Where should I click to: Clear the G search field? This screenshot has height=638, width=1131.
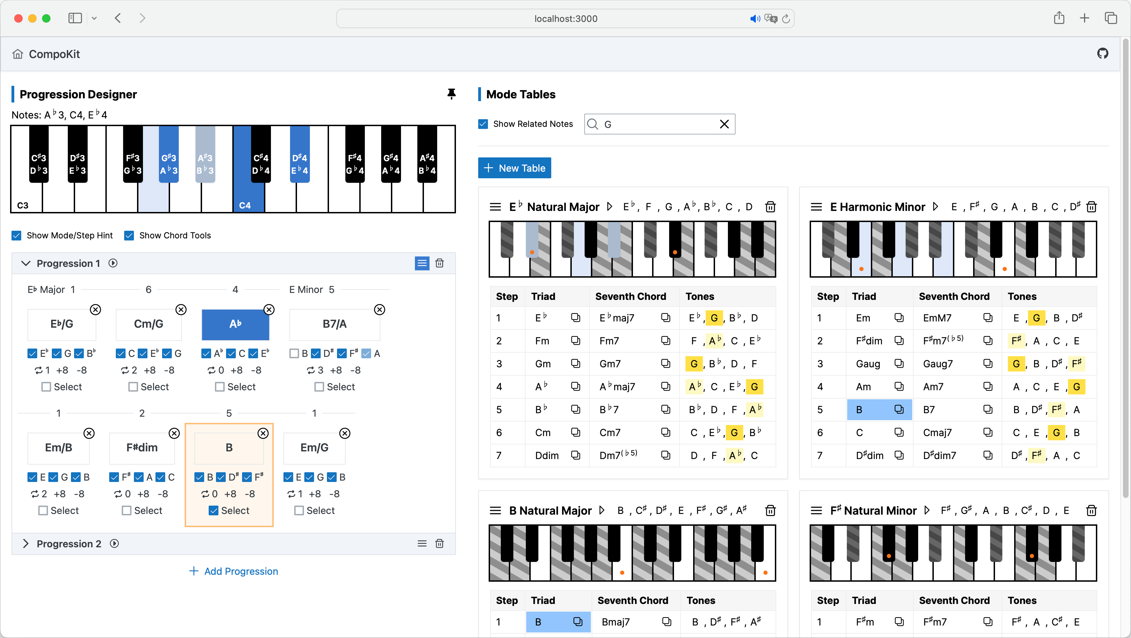[x=724, y=124]
